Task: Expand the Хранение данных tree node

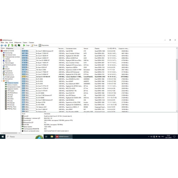Action: point(1,65)
